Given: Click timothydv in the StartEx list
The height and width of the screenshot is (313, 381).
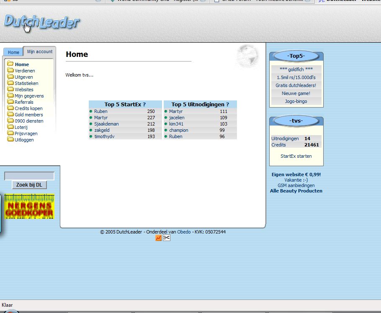Looking at the screenshot, I should [105, 136].
